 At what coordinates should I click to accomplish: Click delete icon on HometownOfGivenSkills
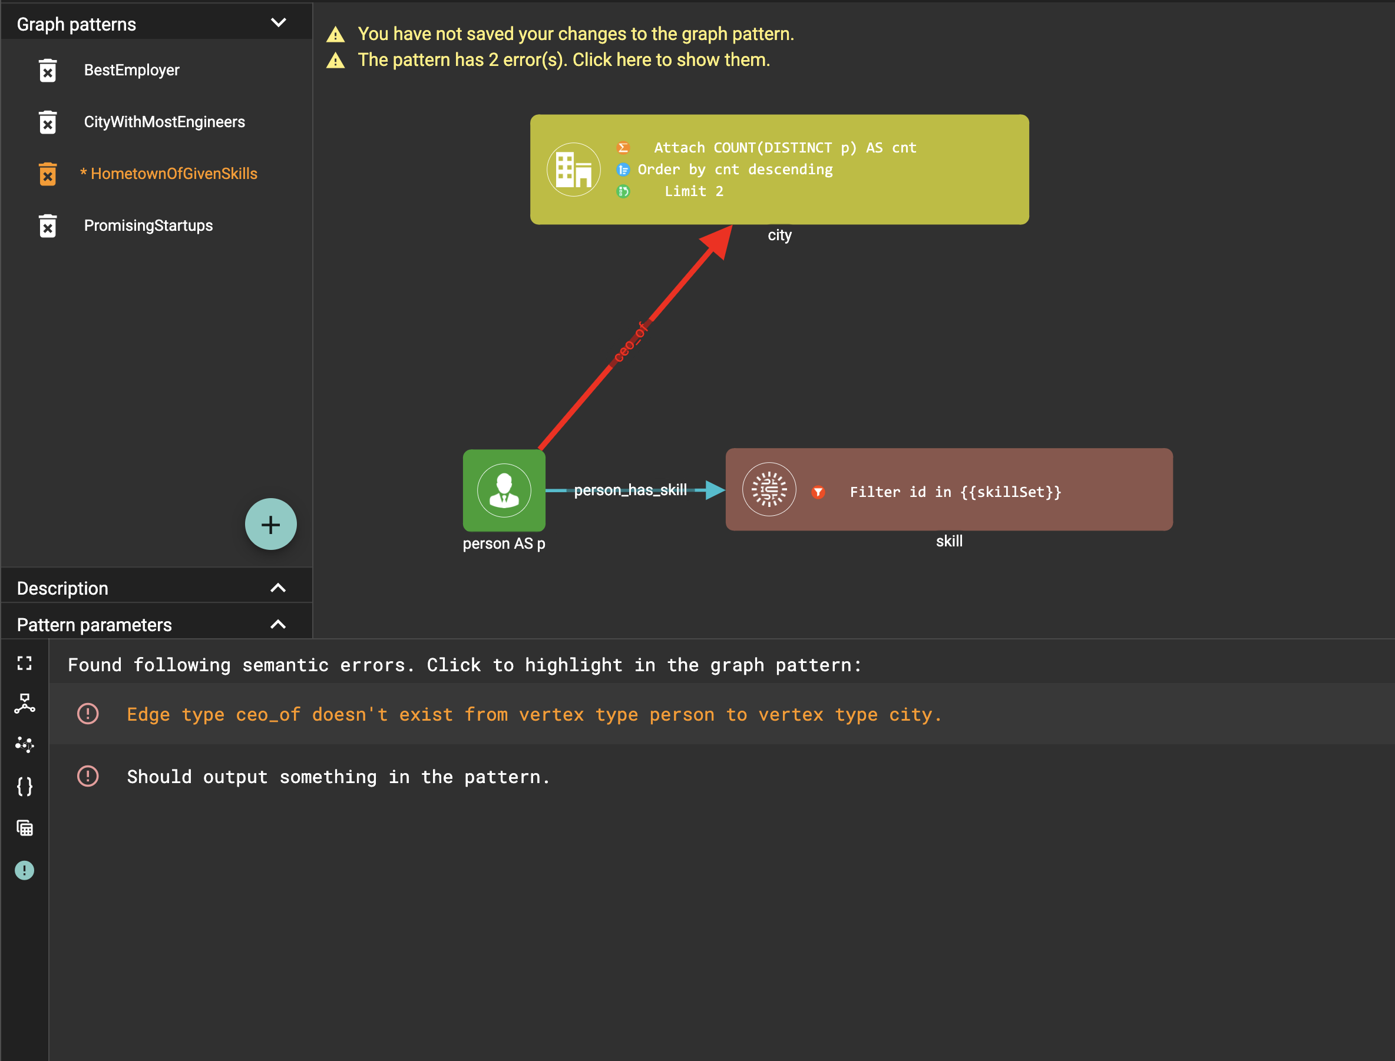pyautogui.click(x=48, y=174)
